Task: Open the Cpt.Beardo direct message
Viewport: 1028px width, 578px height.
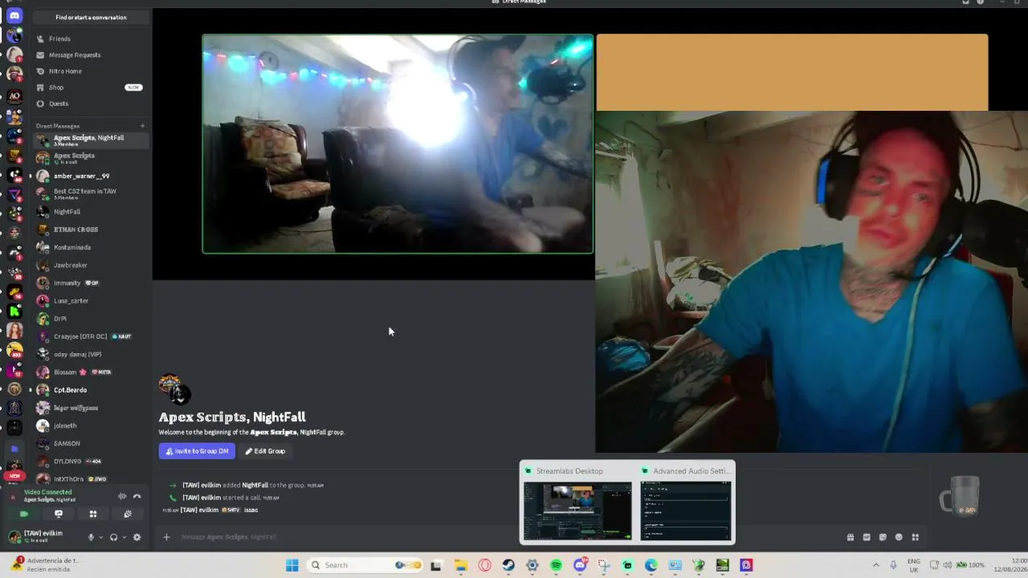Action: point(90,390)
